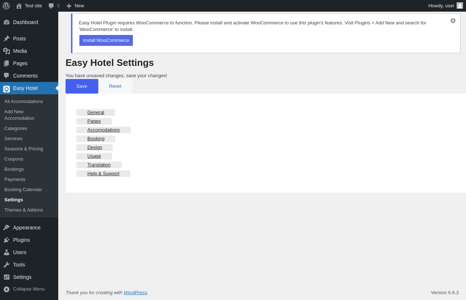Image resolution: width=466 pixels, height=300 pixels.
Task: Click the Comments speech bubble sidebar icon
Action: 7,76
